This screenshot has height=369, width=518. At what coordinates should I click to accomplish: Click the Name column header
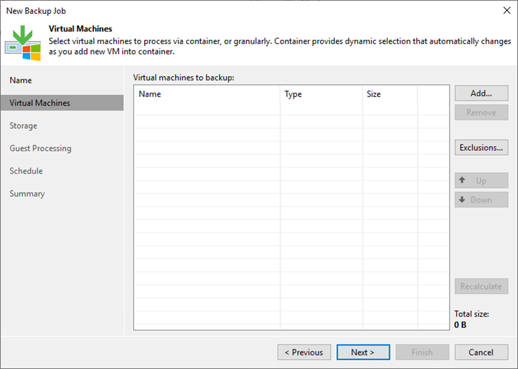[x=150, y=94]
